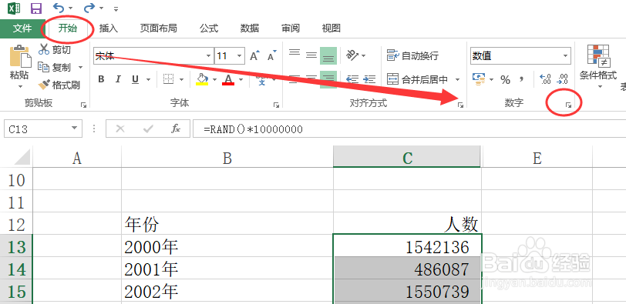Click the accounting currency format icon
The image size is (626, 304).
(479, 79)
